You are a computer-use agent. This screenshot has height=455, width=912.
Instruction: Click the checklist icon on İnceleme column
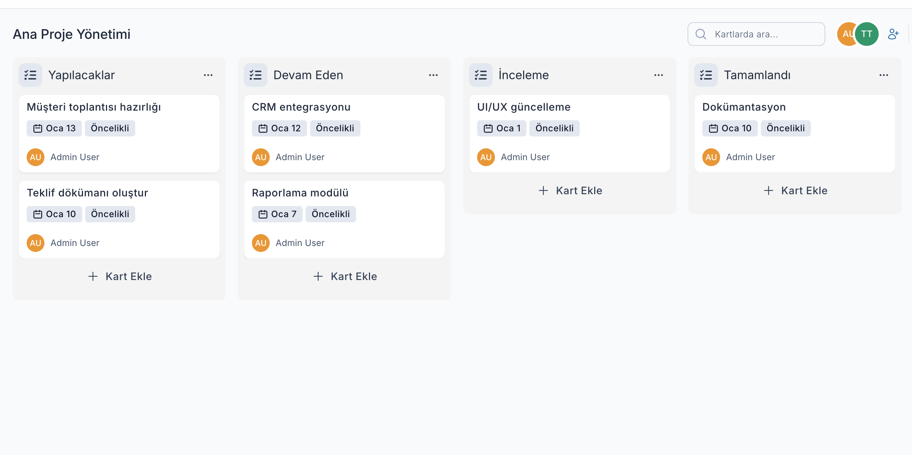pyautogui.click(x=480, y=75)
